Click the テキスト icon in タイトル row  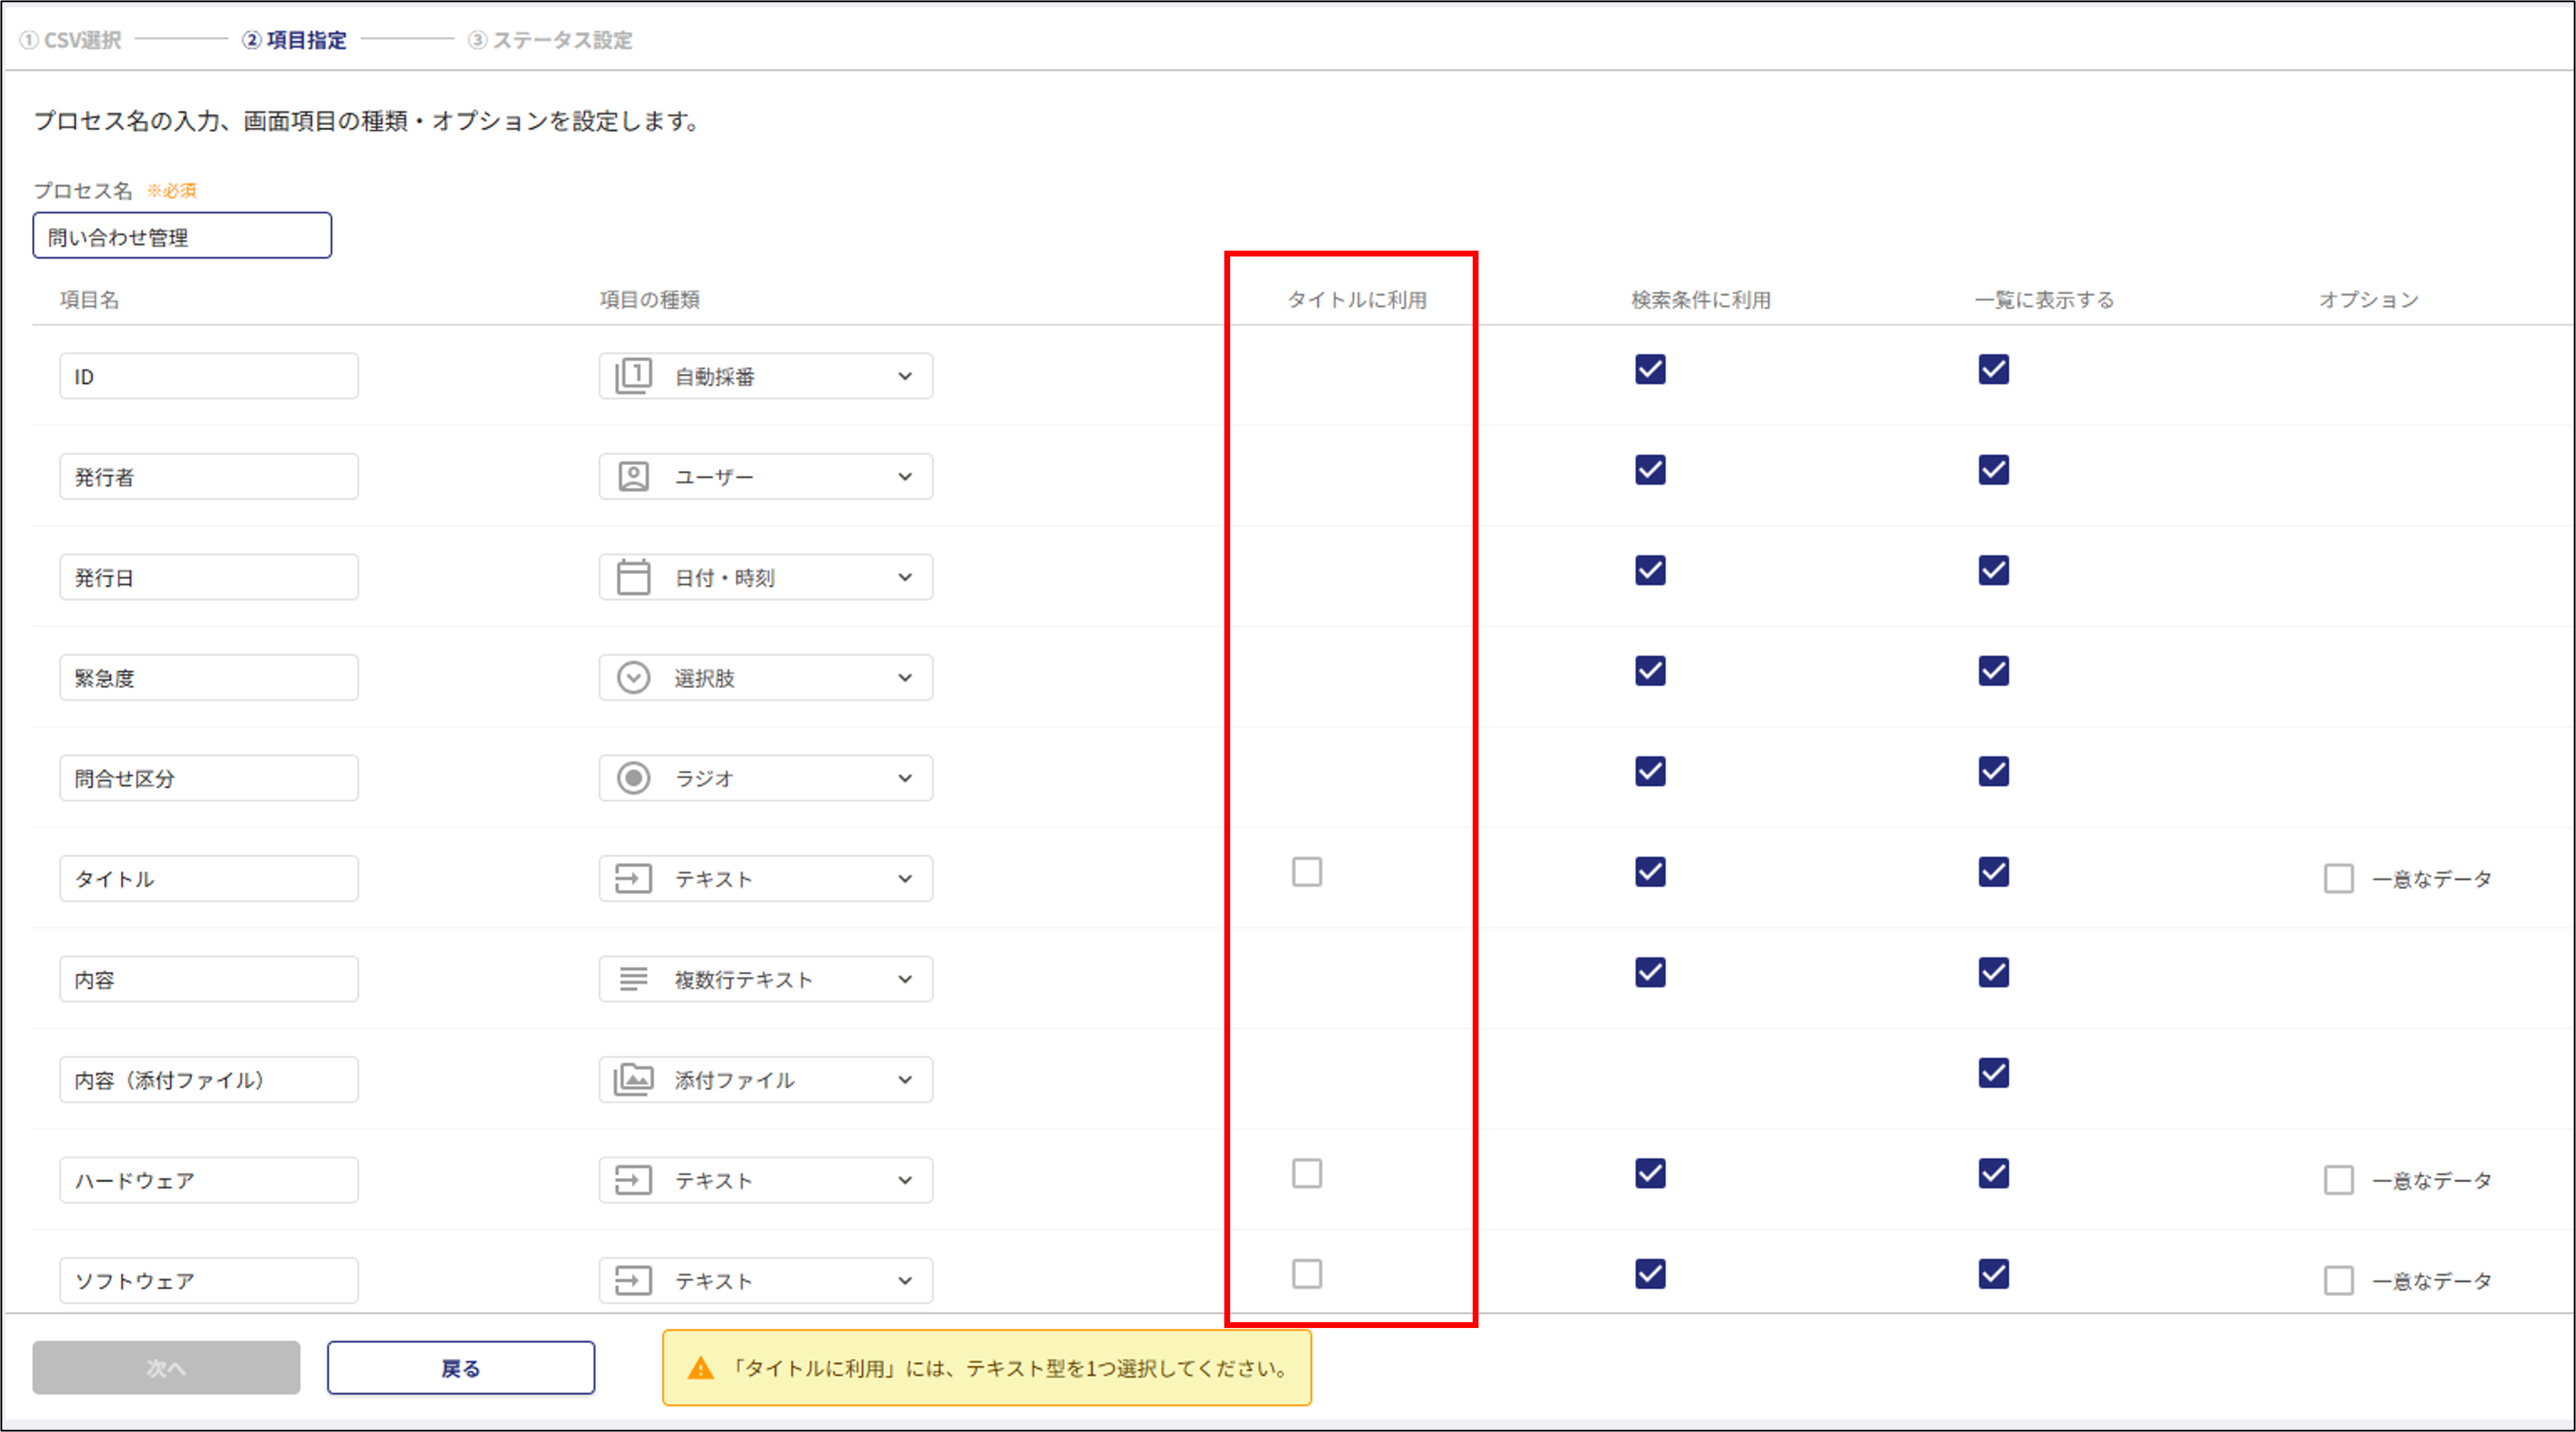633,879
